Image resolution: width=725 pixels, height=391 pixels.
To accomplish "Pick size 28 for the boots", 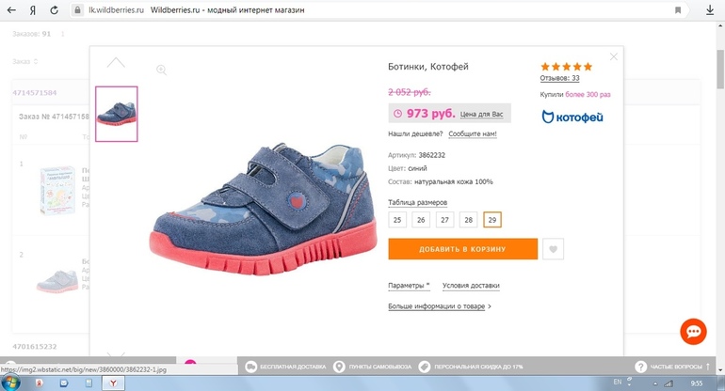I will (467, 220).
